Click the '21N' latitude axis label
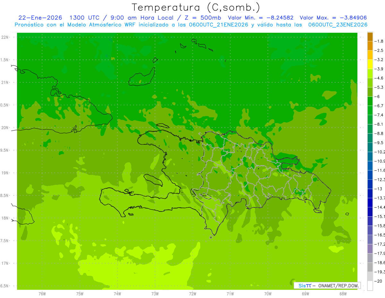 click(5, 82)
